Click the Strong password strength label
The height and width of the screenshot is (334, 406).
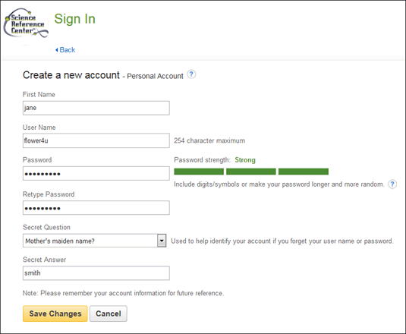(245, 160)
